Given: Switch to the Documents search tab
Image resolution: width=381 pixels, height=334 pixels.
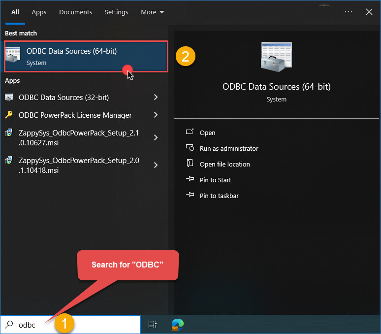Looking at the screenshot, I should pos(76,12).
